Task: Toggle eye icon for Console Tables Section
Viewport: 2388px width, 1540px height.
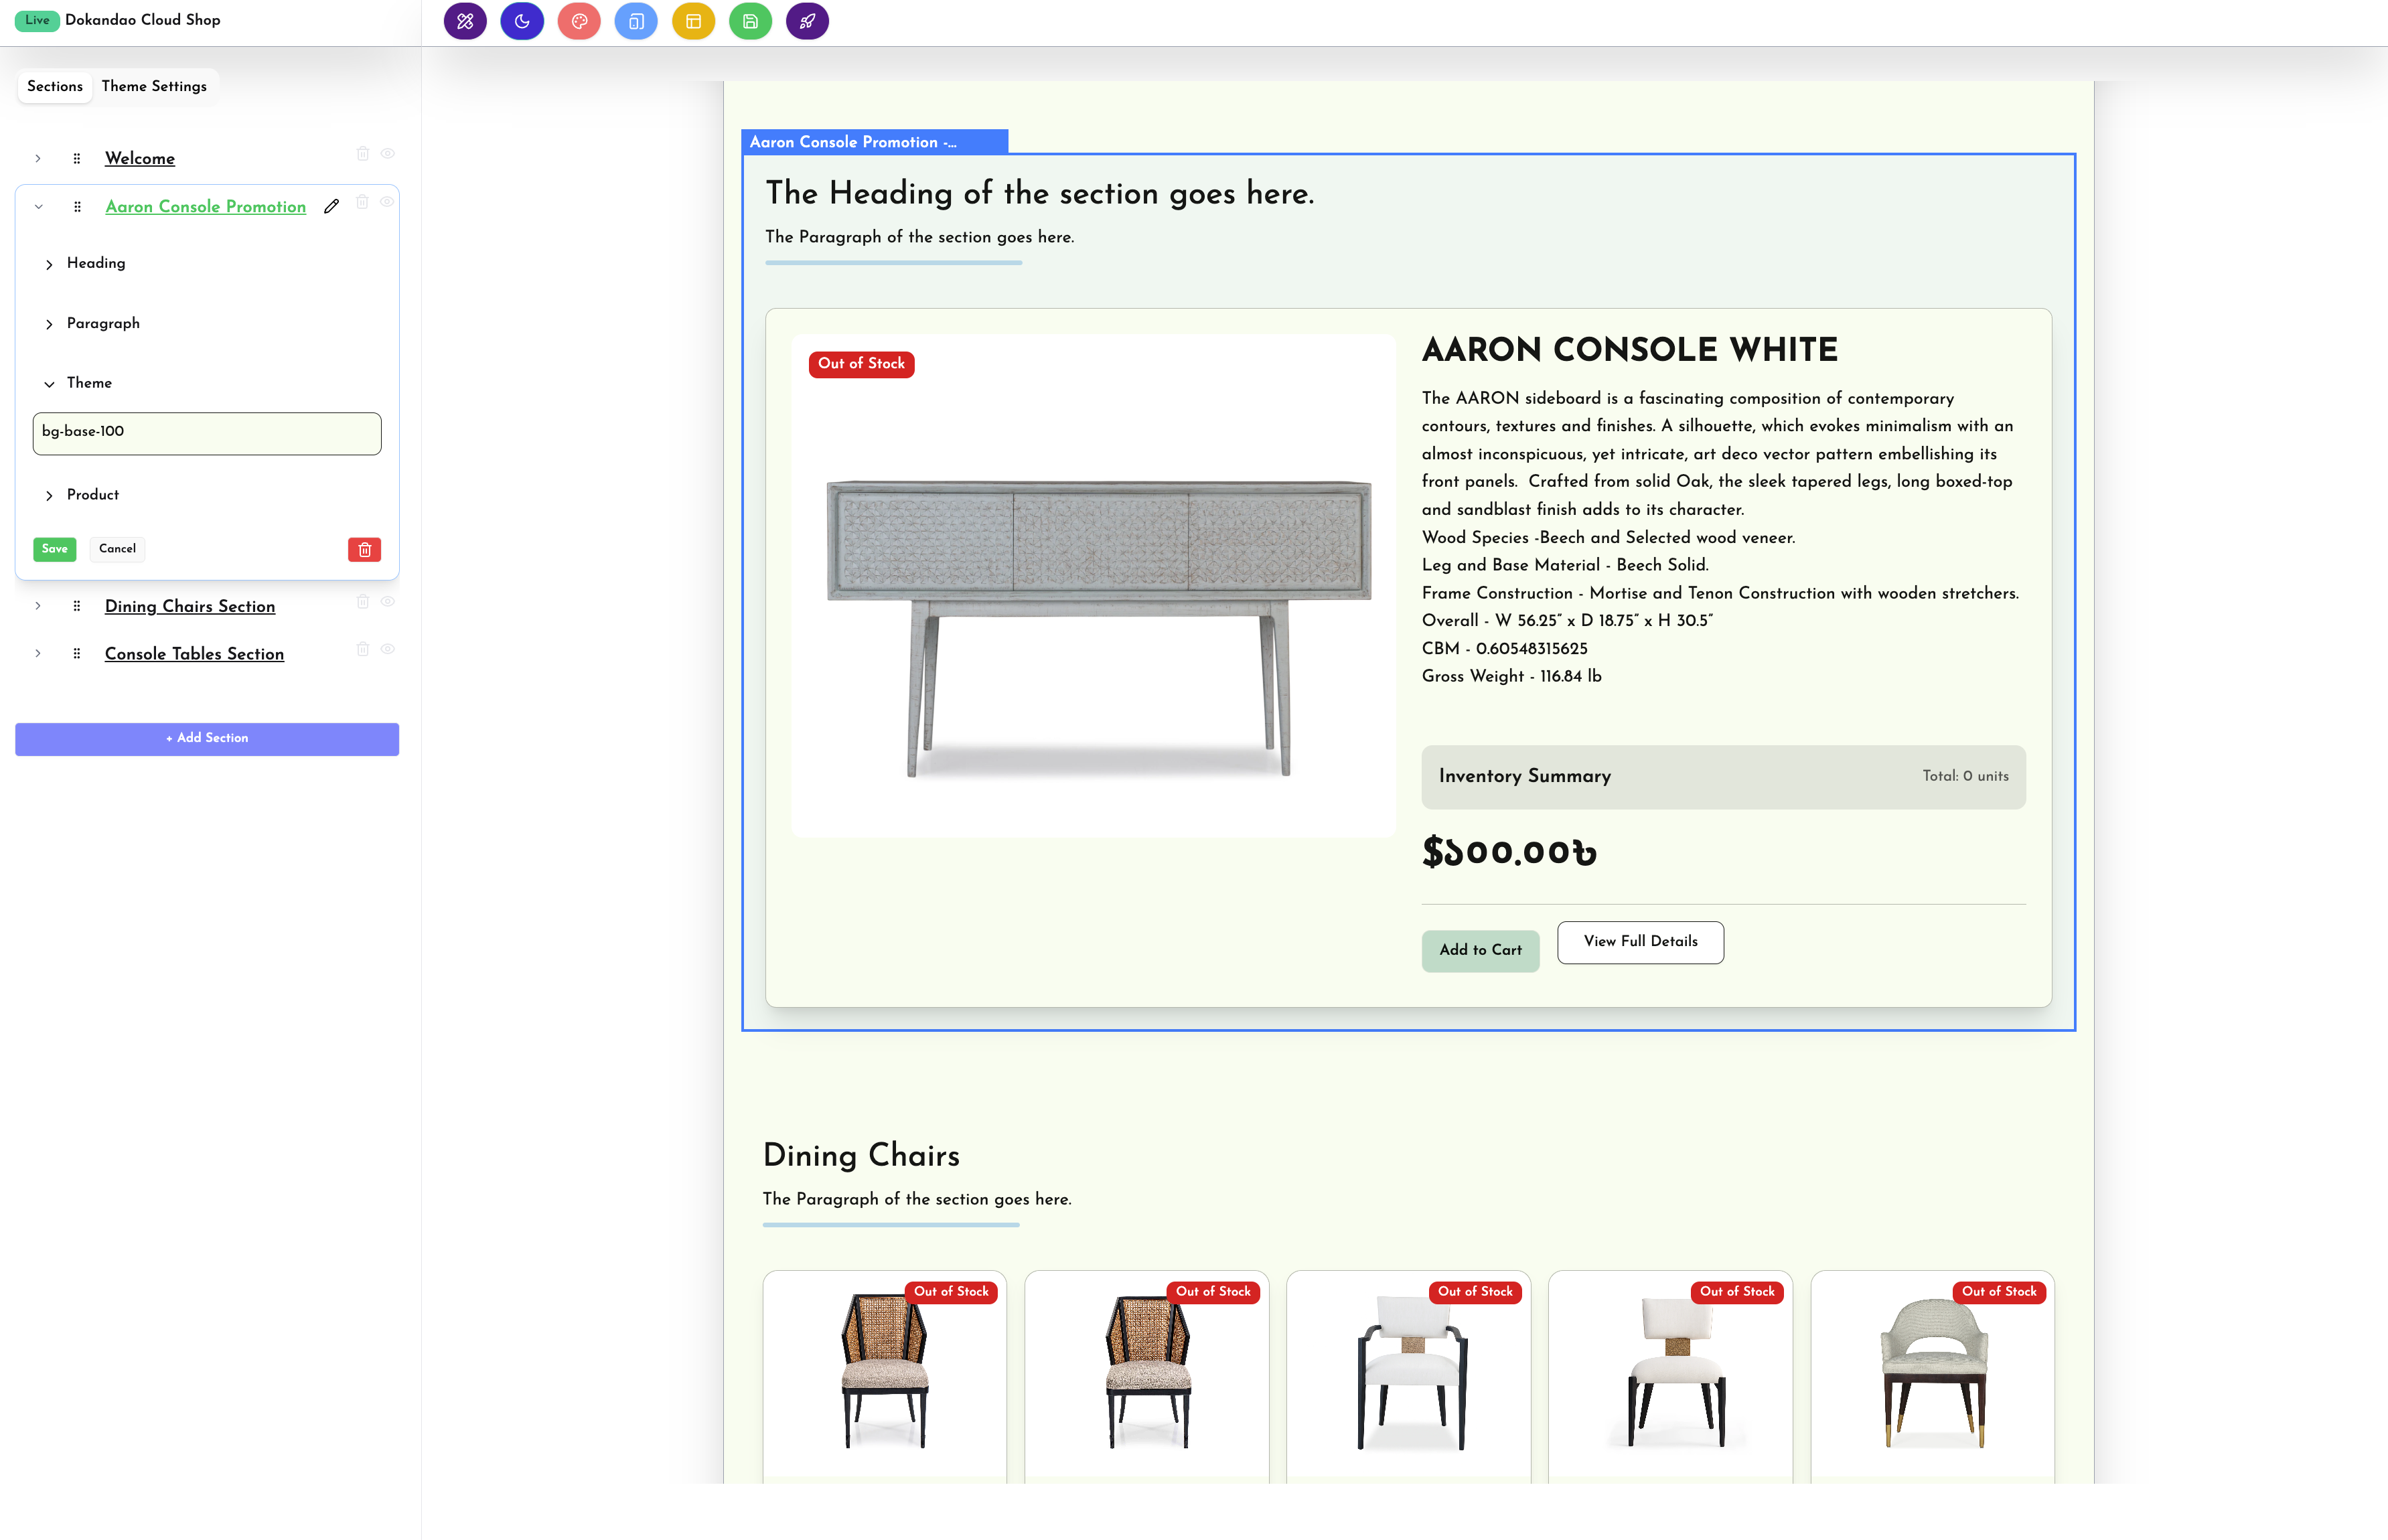Action: (x=388, y=649)
